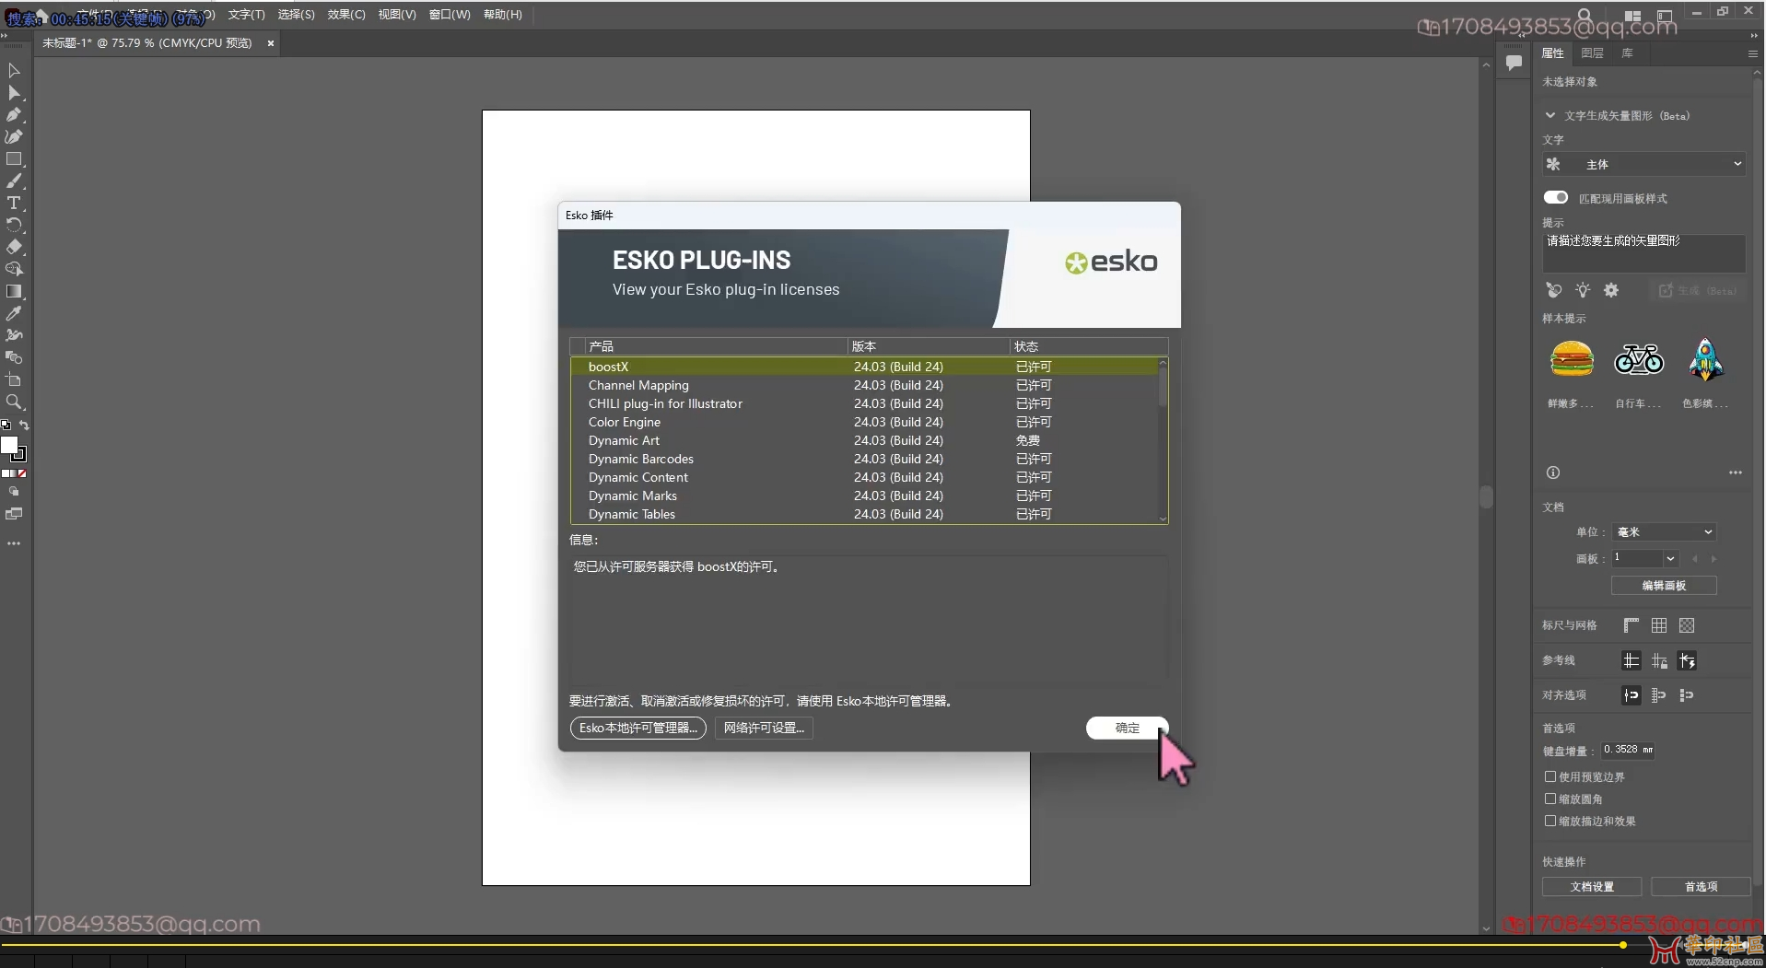The width and height of the screenshot is (1766, 968).
Task: Open the generation settings gear icon
Action: point(1611,290)
